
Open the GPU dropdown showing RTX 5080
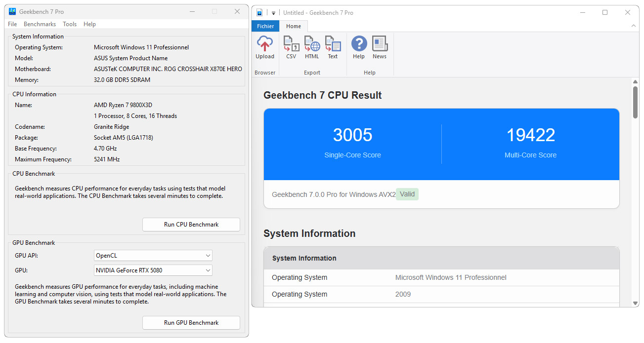pyautogui.click(x=153, y=270)
